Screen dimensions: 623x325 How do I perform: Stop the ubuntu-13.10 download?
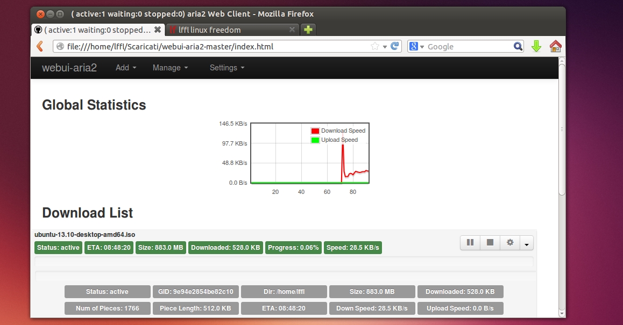(x=490, y=242)
